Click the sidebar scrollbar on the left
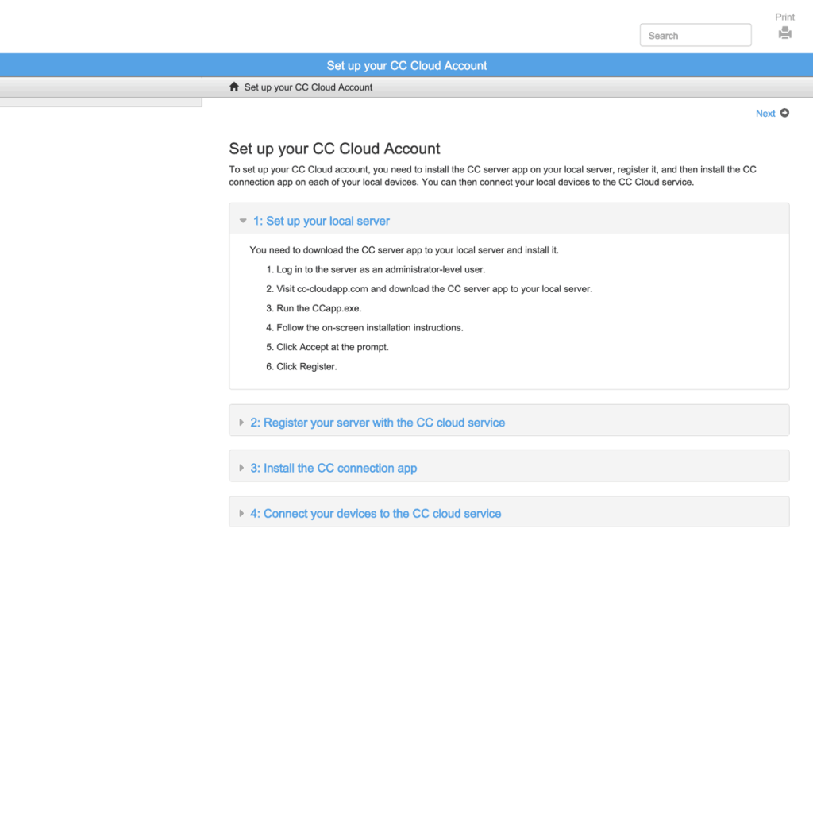The width and height of the screenshot is (813, 826). 101,102
